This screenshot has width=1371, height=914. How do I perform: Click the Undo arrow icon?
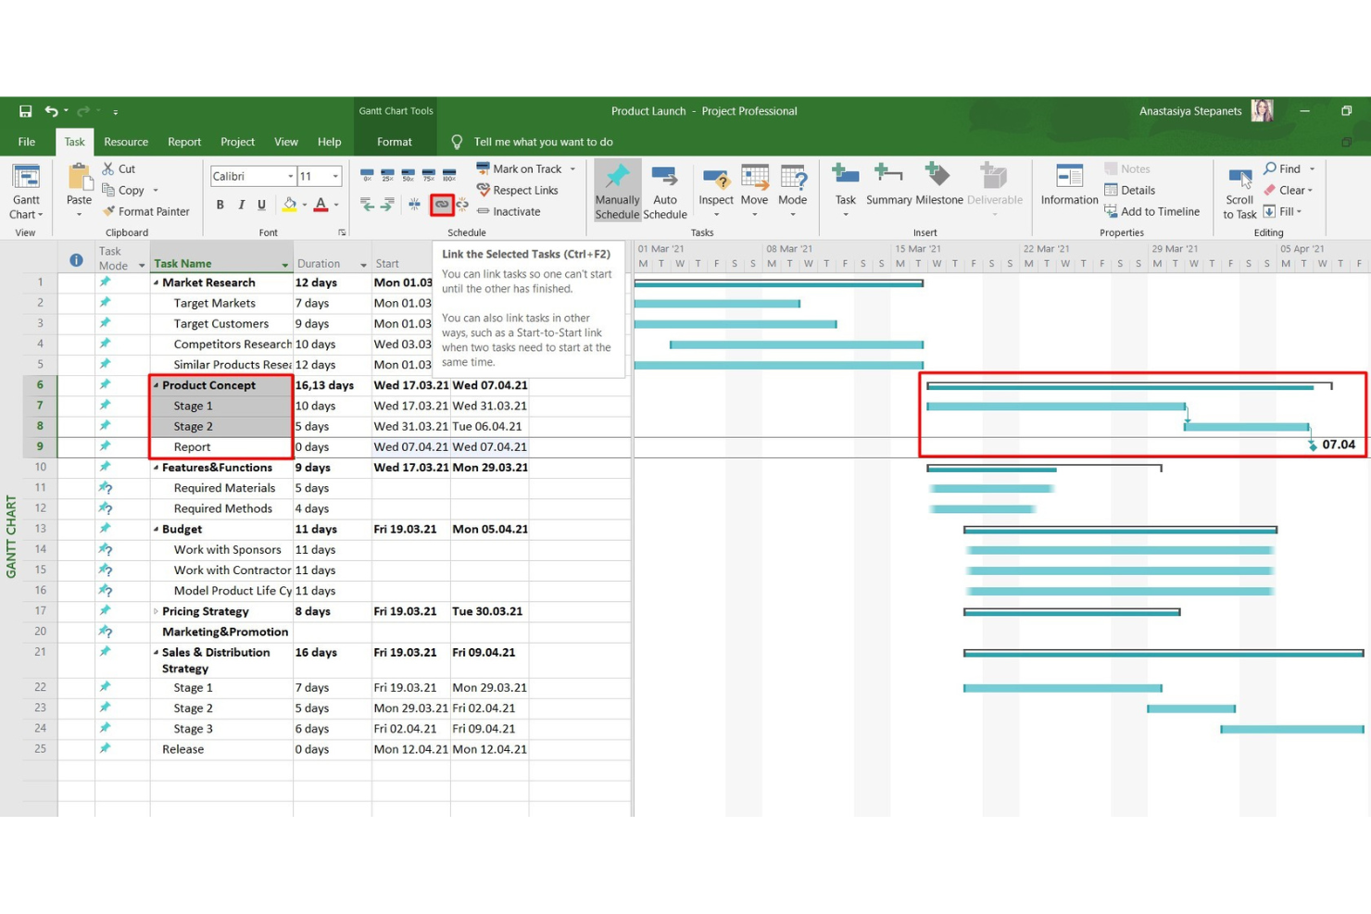tap(52, 111)
